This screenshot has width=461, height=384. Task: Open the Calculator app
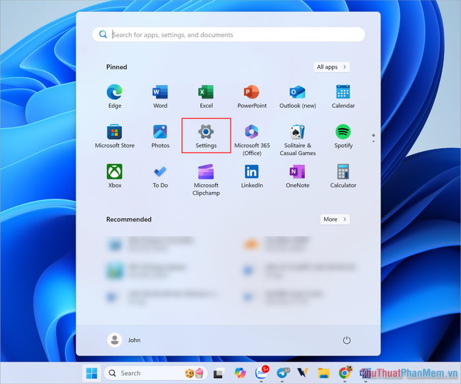[343, 175]
